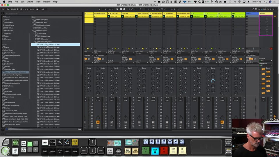Click the Wi-Fi icon in menu bar
Viewport: 279px width, 157px height.
coord(239,2)
